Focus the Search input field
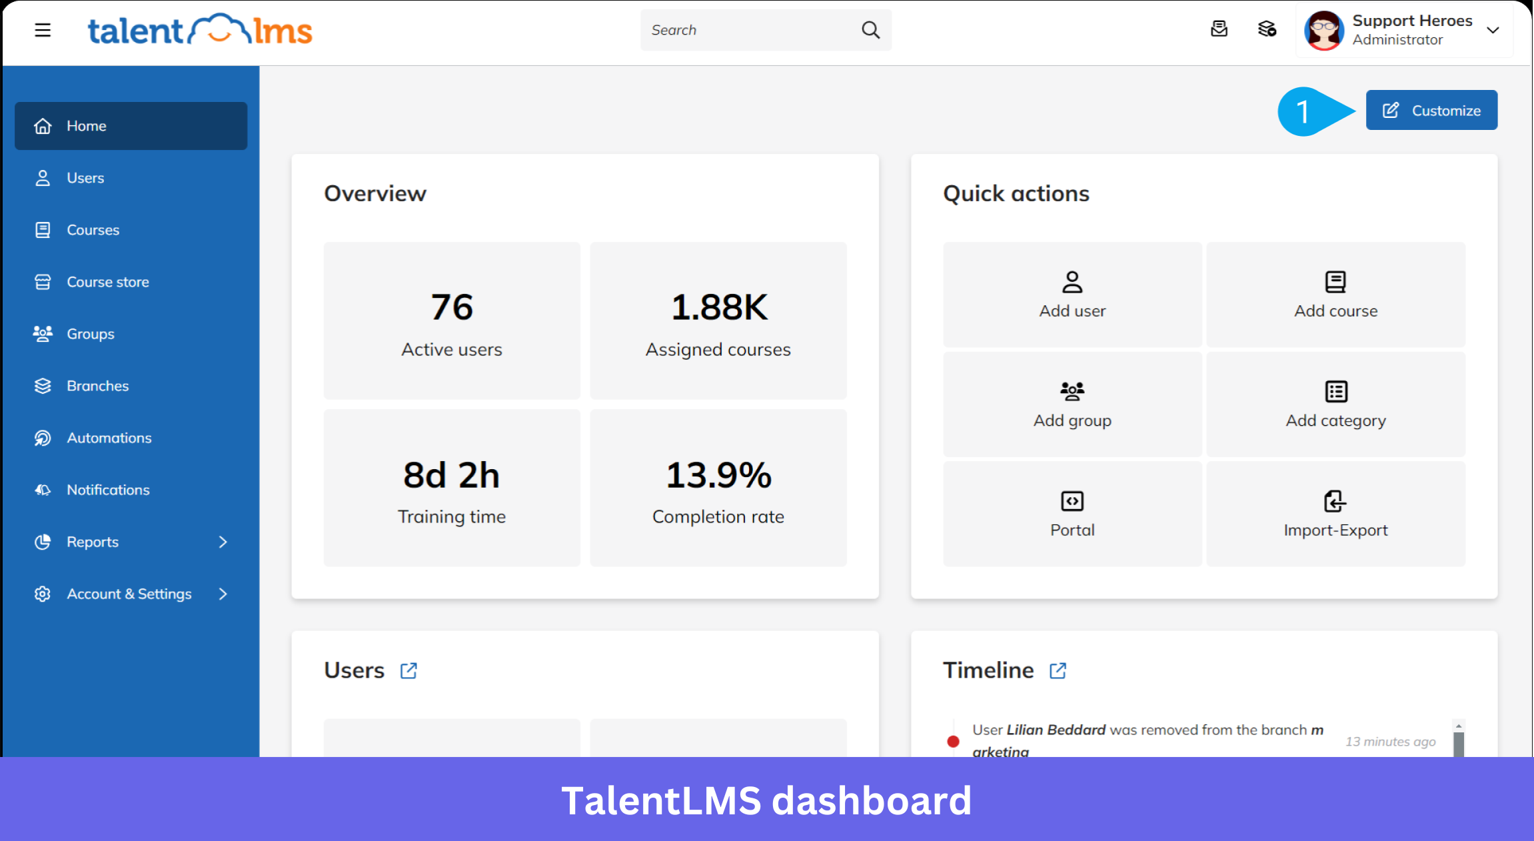Screen dimensions: 1534x841 [x=766, y=30]
